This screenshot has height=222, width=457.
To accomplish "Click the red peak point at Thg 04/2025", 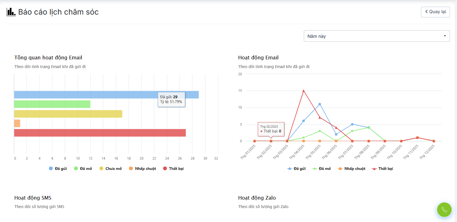I will (304, 91).
